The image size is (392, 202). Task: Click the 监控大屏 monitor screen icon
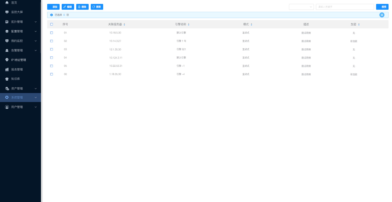[x=7, y=12]
